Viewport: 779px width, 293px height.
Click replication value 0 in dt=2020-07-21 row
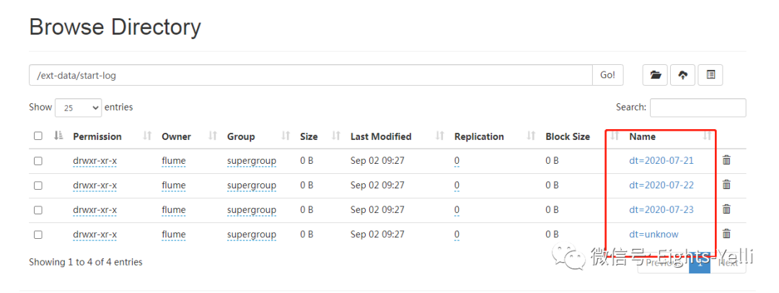457,161
